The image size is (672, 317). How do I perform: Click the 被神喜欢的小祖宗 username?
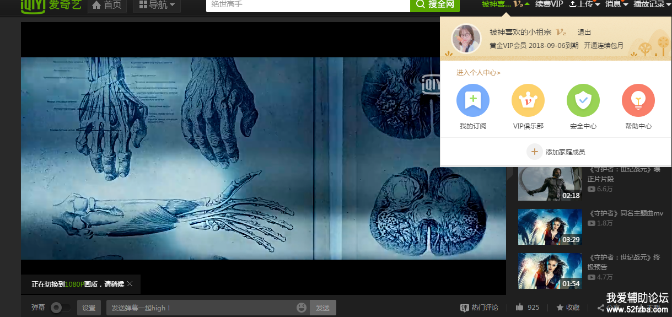[520, 33]
